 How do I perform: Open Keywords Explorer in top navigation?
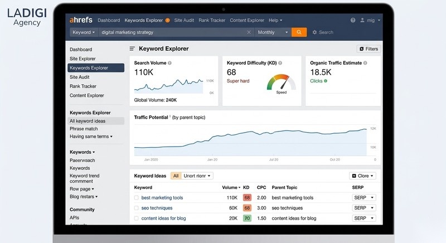coord(144,21)
